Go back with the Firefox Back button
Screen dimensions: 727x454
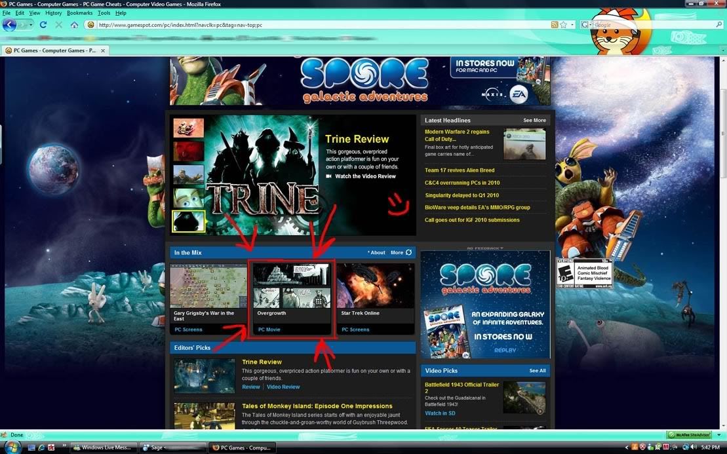click(x=9, y=24)
